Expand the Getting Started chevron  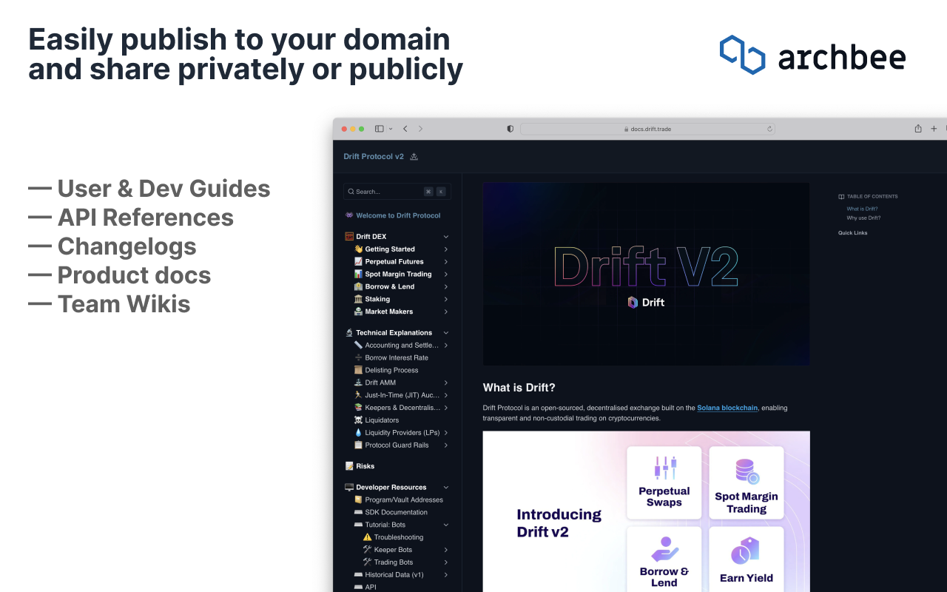[446, 249]
